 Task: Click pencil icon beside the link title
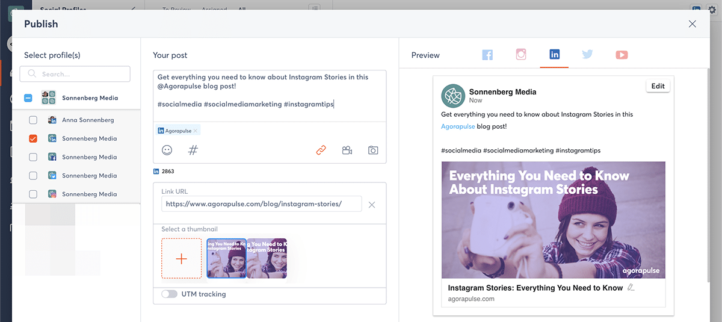tap(631, 288)
